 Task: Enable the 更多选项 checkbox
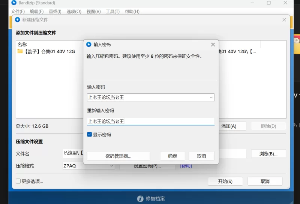click(18, 181)
